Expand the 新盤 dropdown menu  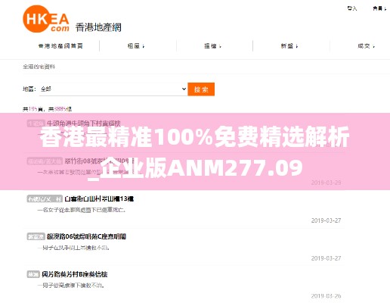coord(289,46)
